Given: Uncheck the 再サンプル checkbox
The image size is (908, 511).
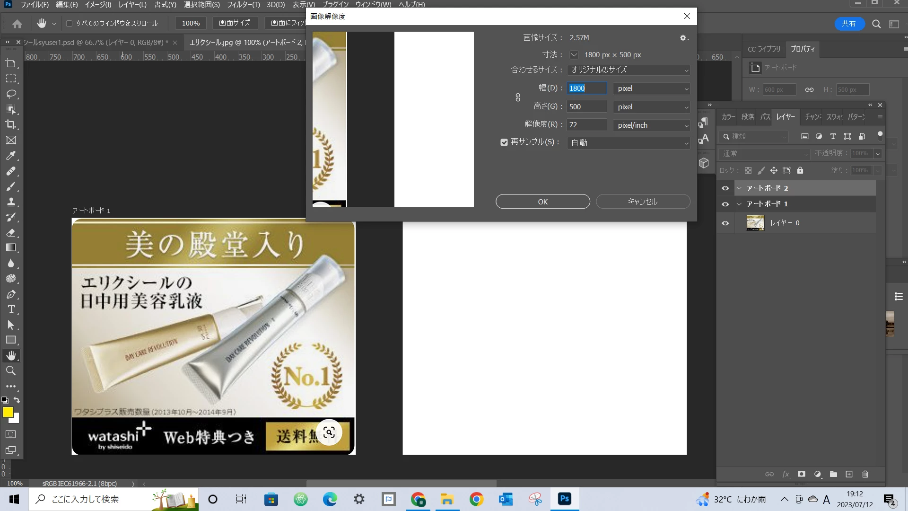Looking at the screenshot, I should coord(504,142).
